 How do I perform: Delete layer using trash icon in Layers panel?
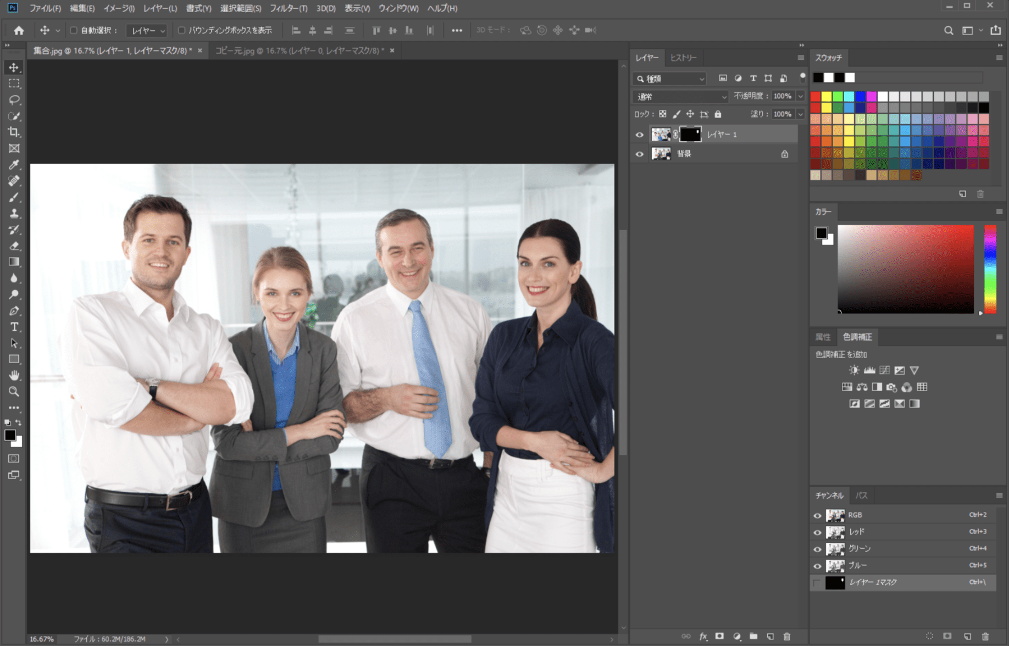click(787, 636)
